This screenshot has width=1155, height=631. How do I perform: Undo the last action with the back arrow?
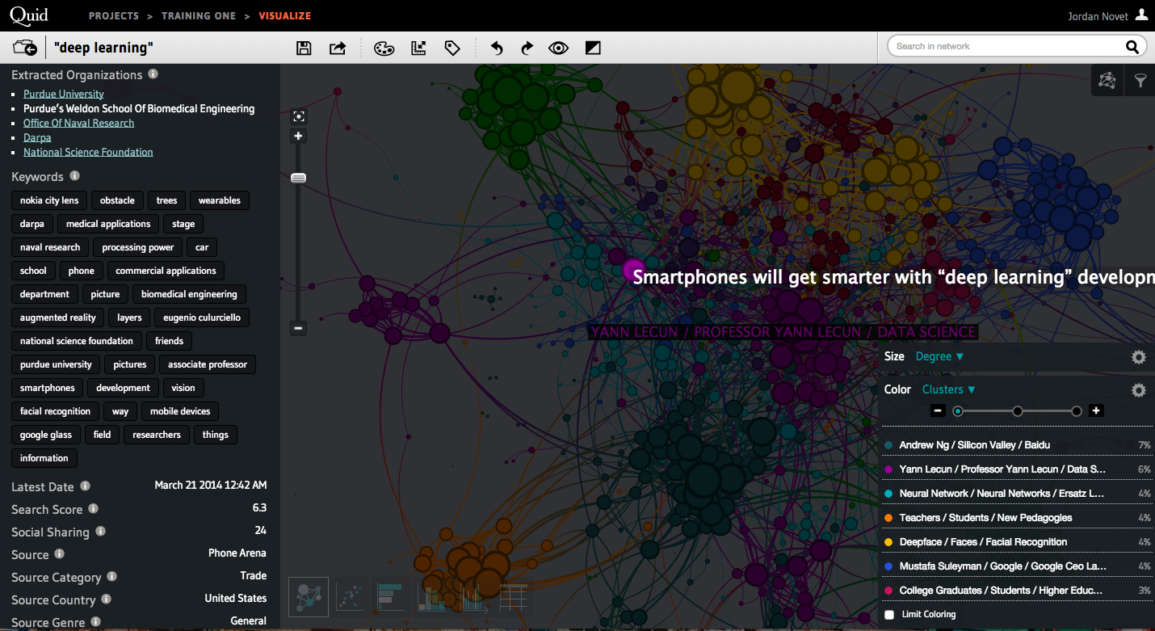pos(497,48)
